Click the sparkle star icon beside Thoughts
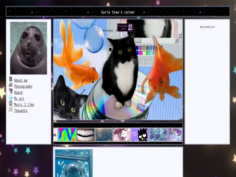The width and height of the screenshot is (236, 177). click(10, 109)
